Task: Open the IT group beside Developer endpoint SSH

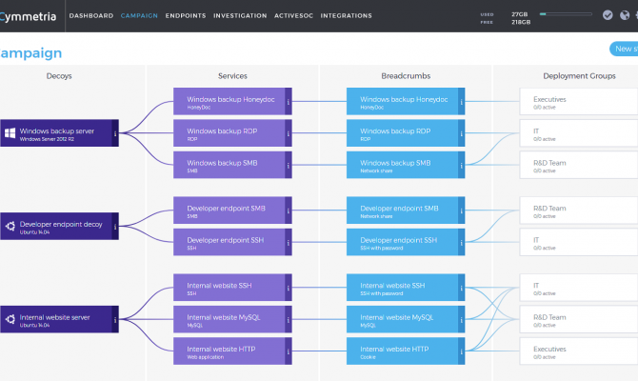Action: tap(579, 242)
